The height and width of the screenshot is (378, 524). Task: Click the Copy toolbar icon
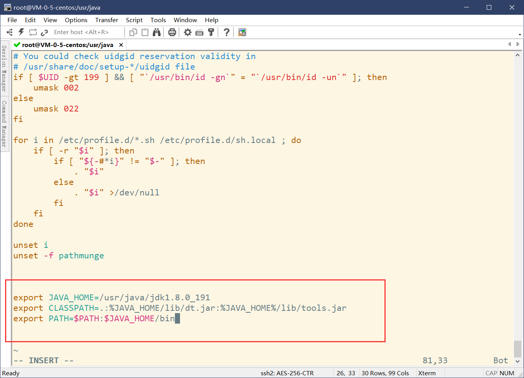coord(133,32)
